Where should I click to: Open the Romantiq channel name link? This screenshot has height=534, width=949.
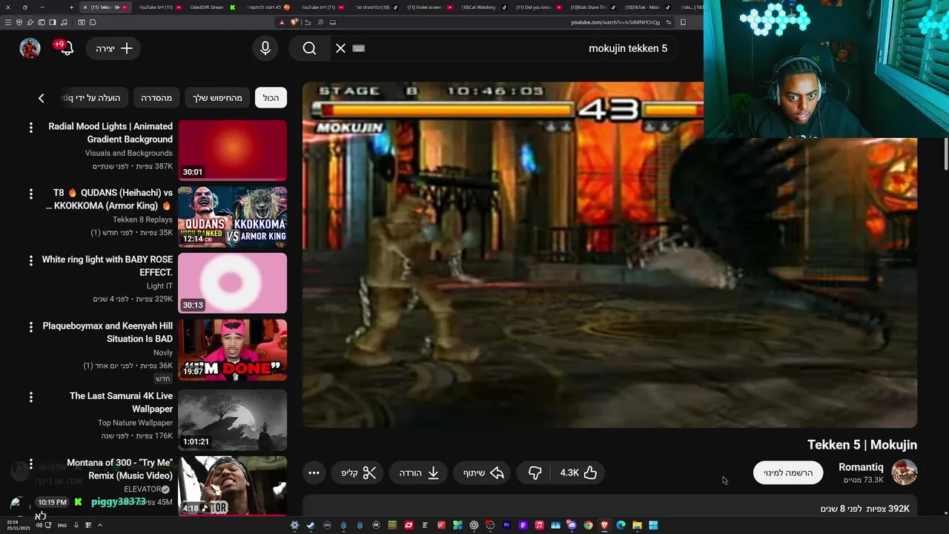click(x=861, y=467)
